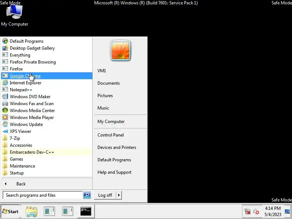The image size is (292, 219).
Task: Expand the Games folder
Action: (x=47, y=159)
